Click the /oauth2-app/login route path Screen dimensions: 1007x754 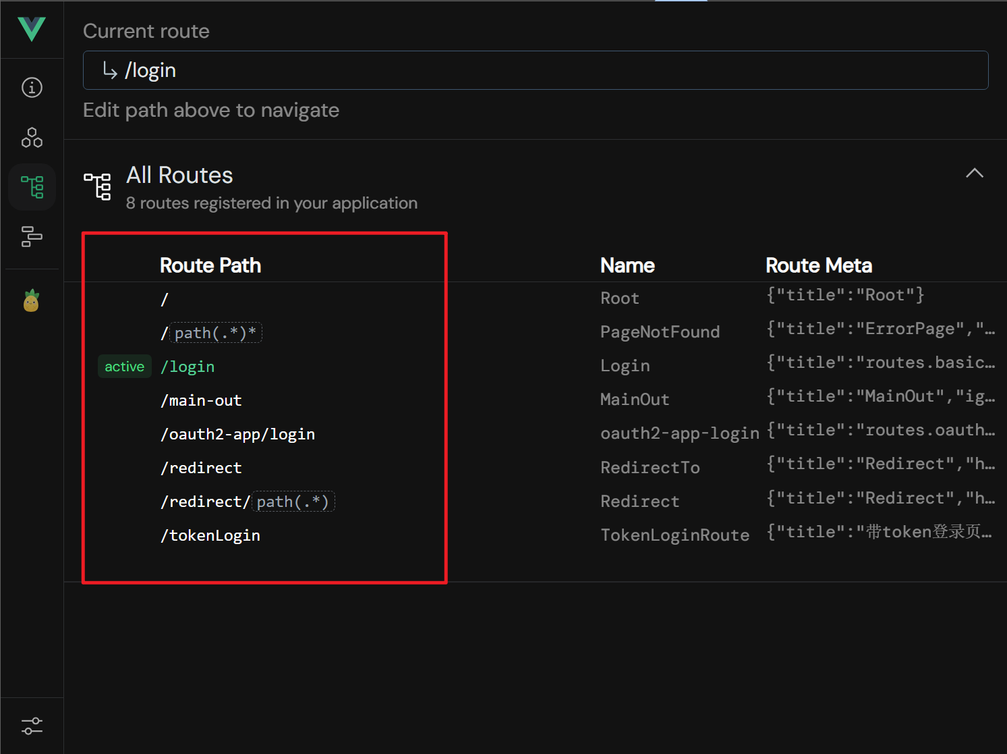[237, 434]
